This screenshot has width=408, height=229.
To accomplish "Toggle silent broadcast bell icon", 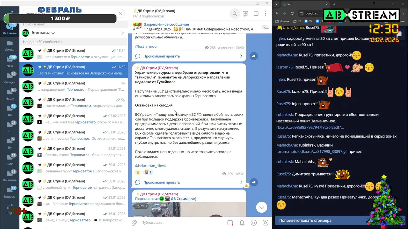I will pos(242,223).
